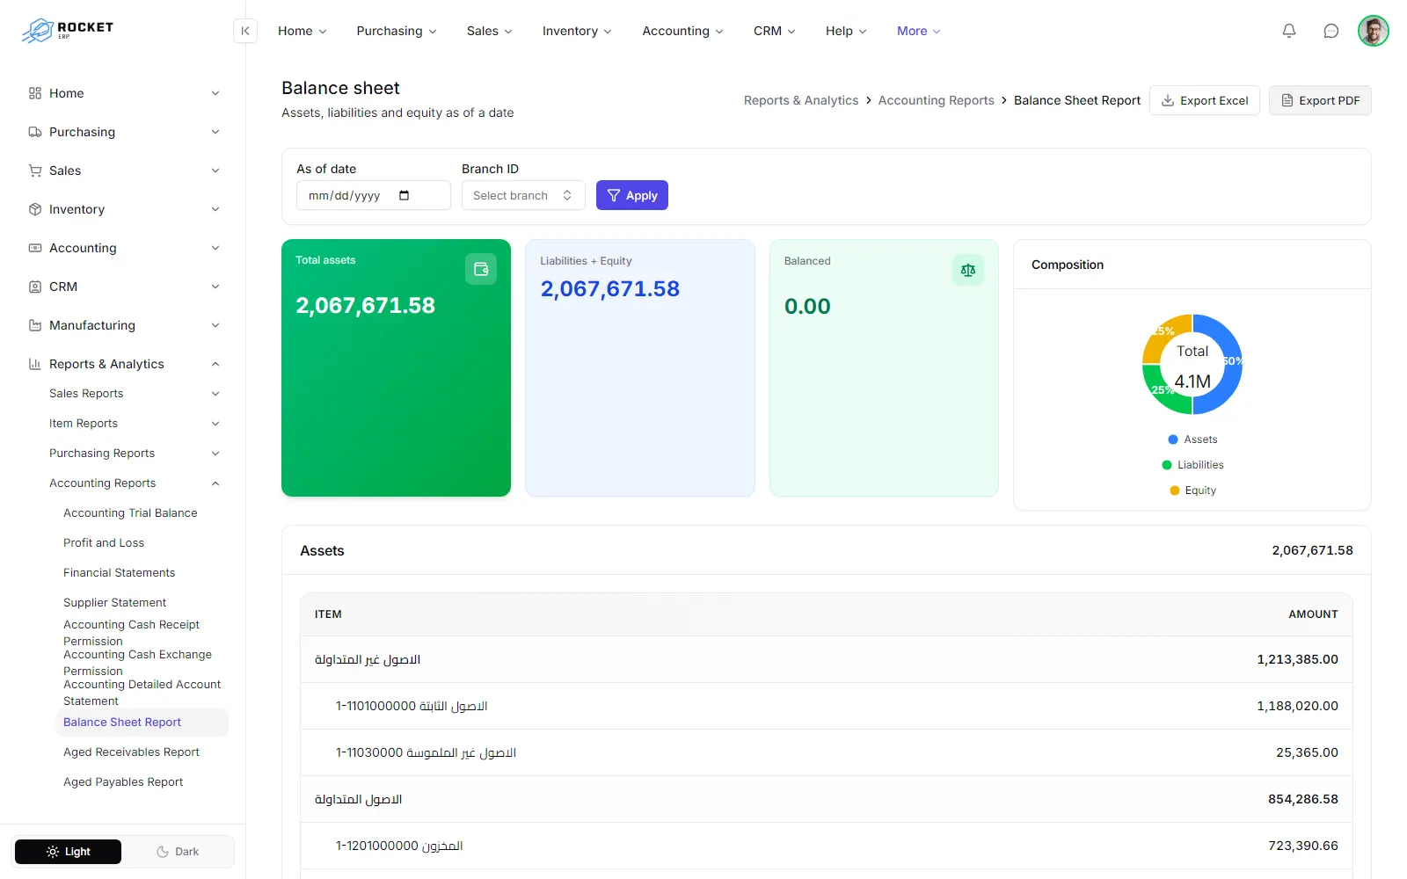Click the As of date input field
This screenshot has width=1407, height=879.
pos(374,195)
